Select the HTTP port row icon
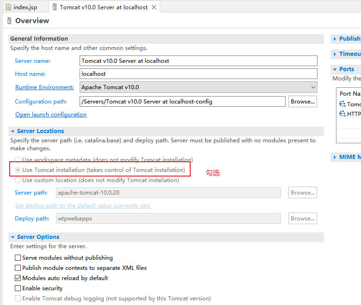361x305 pixels. (342, 114)
